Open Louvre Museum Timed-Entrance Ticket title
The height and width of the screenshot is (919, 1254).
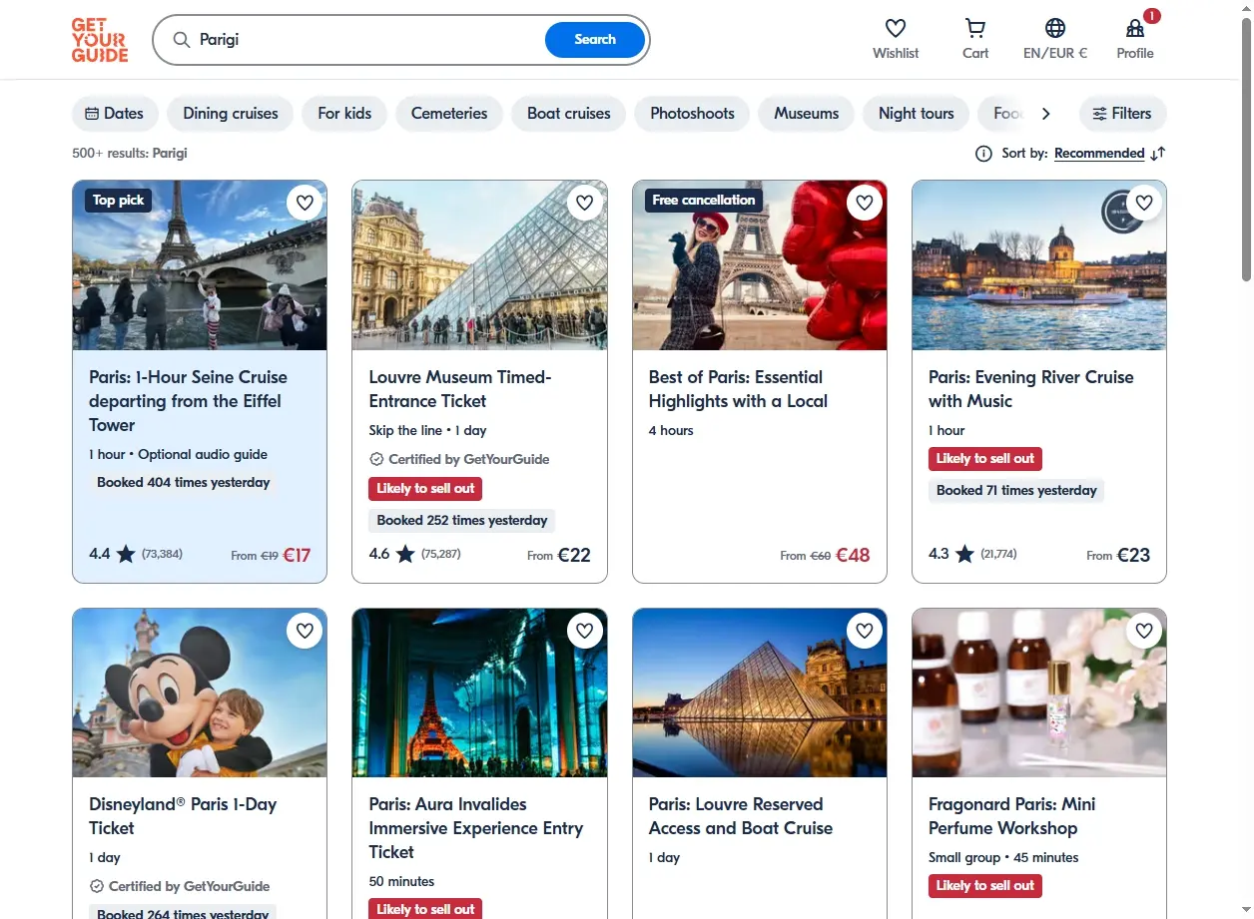(460, 389)
